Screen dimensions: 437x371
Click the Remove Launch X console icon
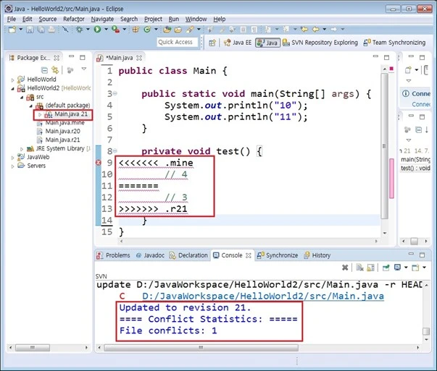coord(345,268)
